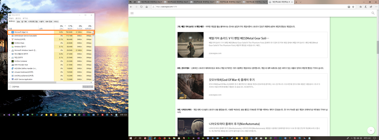
Task: Show tabs you've set aside in Edge
Action: click(130, 2)
